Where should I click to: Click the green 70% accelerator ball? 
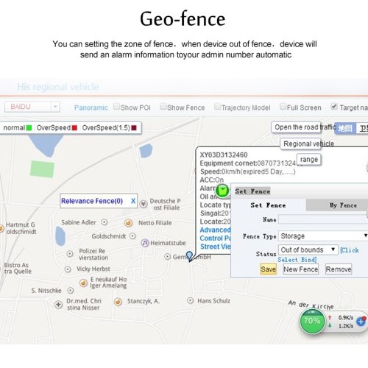coord(312,321)
